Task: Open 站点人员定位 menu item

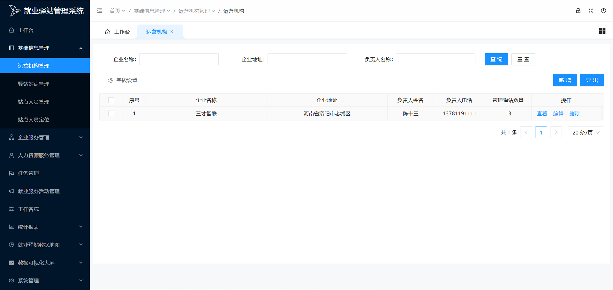Action: (x=45, y=120)
